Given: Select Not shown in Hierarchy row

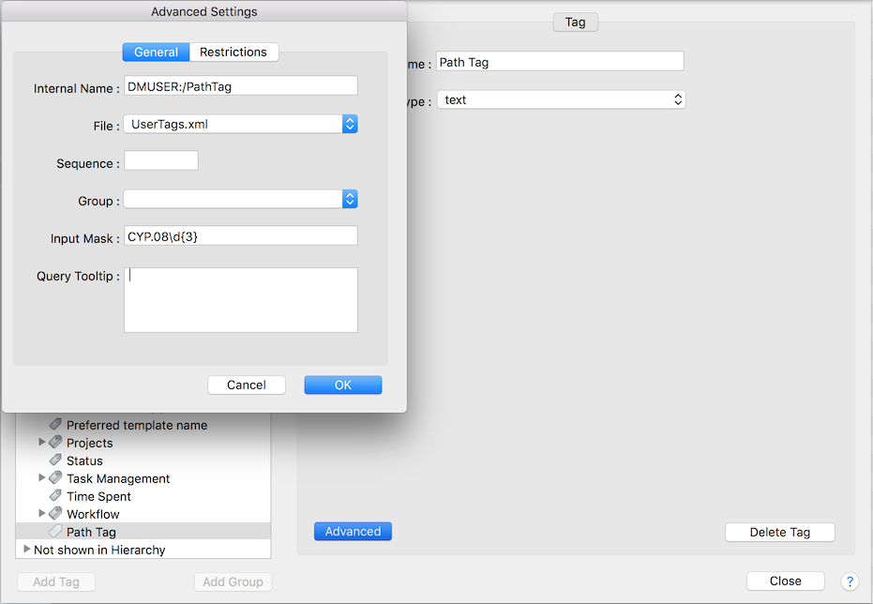Looking at the screenshot, I should click(x=143, y=550).
